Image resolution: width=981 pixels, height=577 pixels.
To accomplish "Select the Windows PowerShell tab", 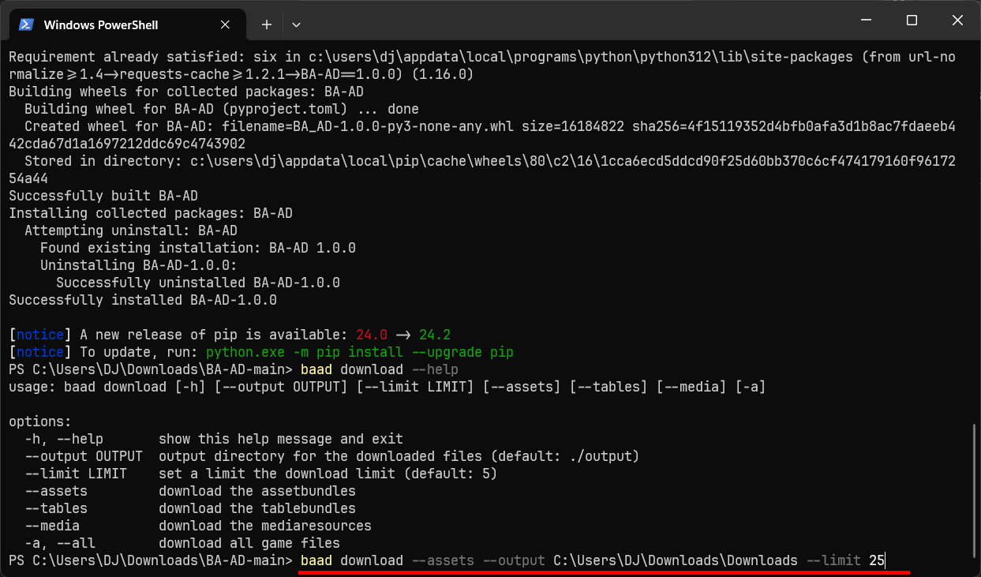I will (127, 24).
